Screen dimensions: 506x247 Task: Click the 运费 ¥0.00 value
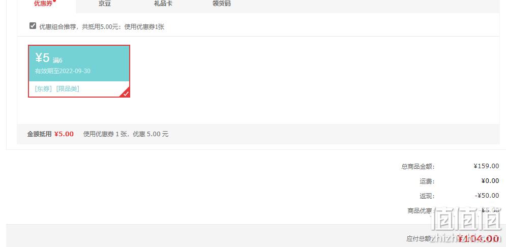[490, 181]
